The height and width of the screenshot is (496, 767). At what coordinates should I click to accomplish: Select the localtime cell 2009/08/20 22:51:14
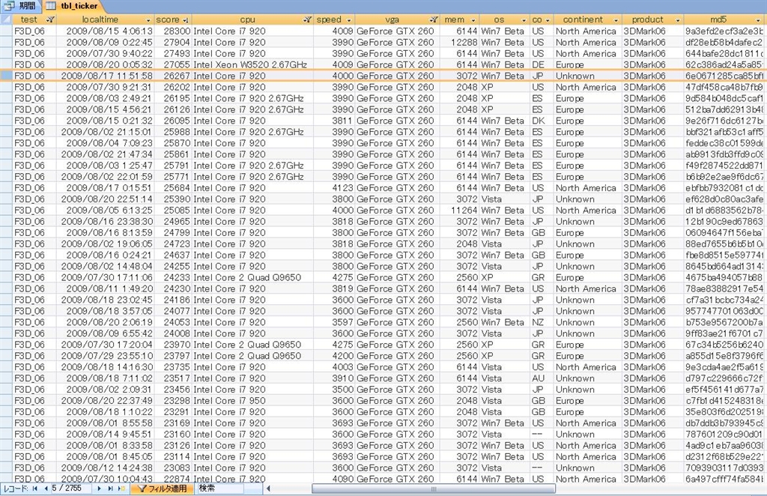(x=105, y=199)
